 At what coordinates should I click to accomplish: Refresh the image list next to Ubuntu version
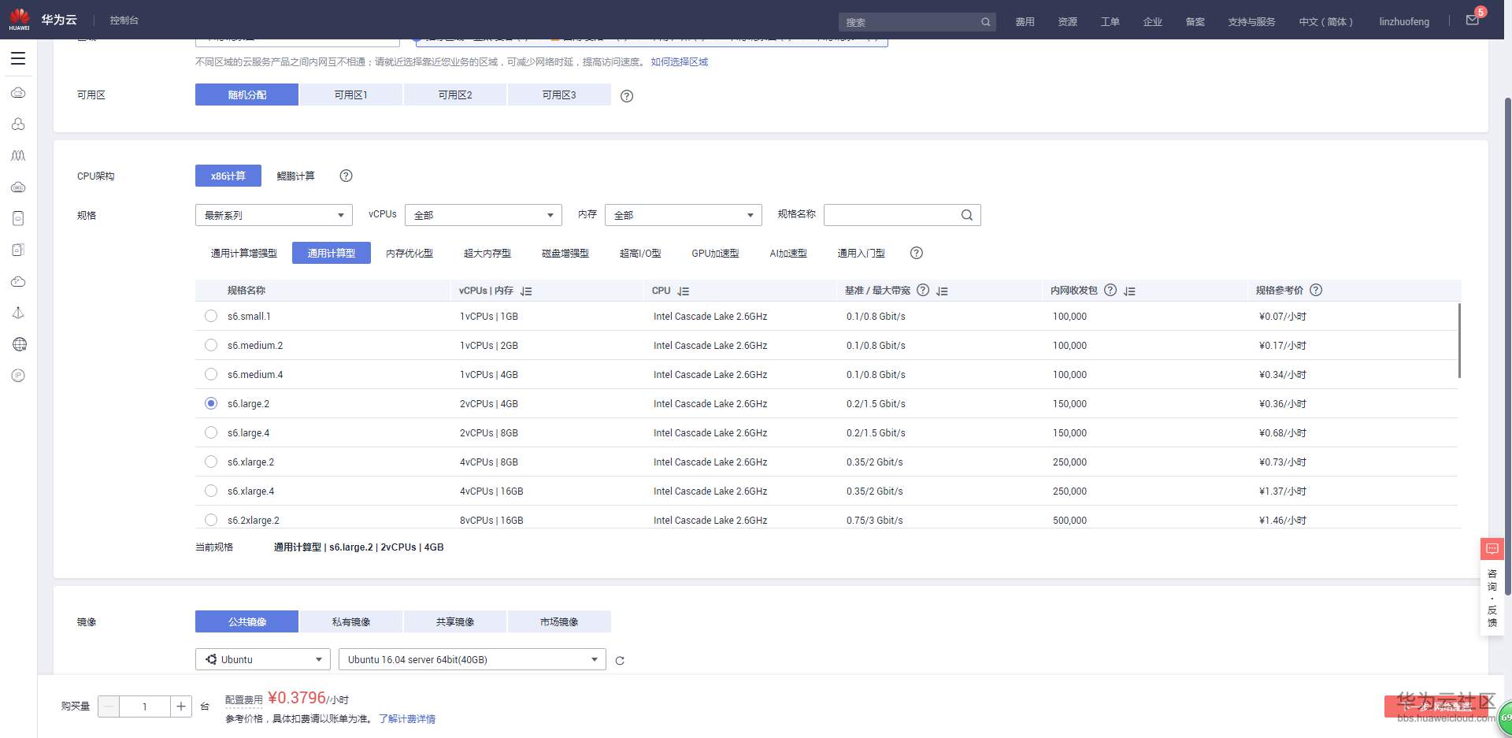tap(620, 661)
